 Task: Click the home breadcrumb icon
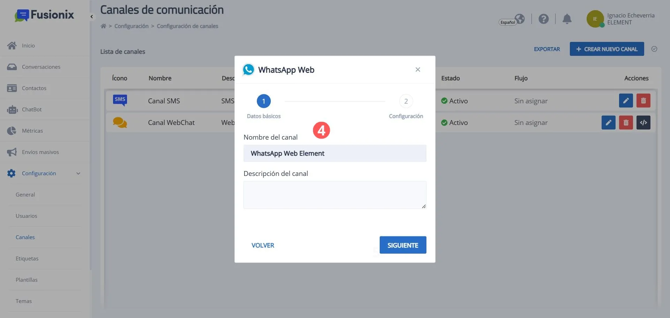coord(103,26)
